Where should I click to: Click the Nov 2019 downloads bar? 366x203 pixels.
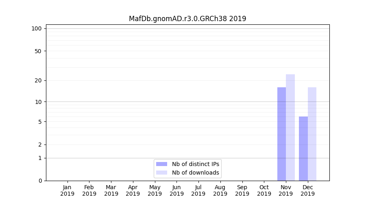290,127
